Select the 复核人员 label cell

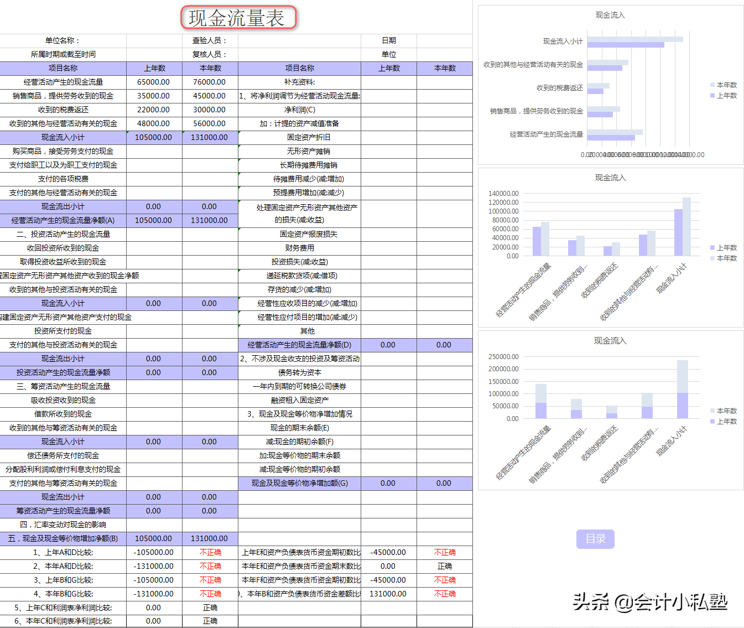tap(210, 54)
